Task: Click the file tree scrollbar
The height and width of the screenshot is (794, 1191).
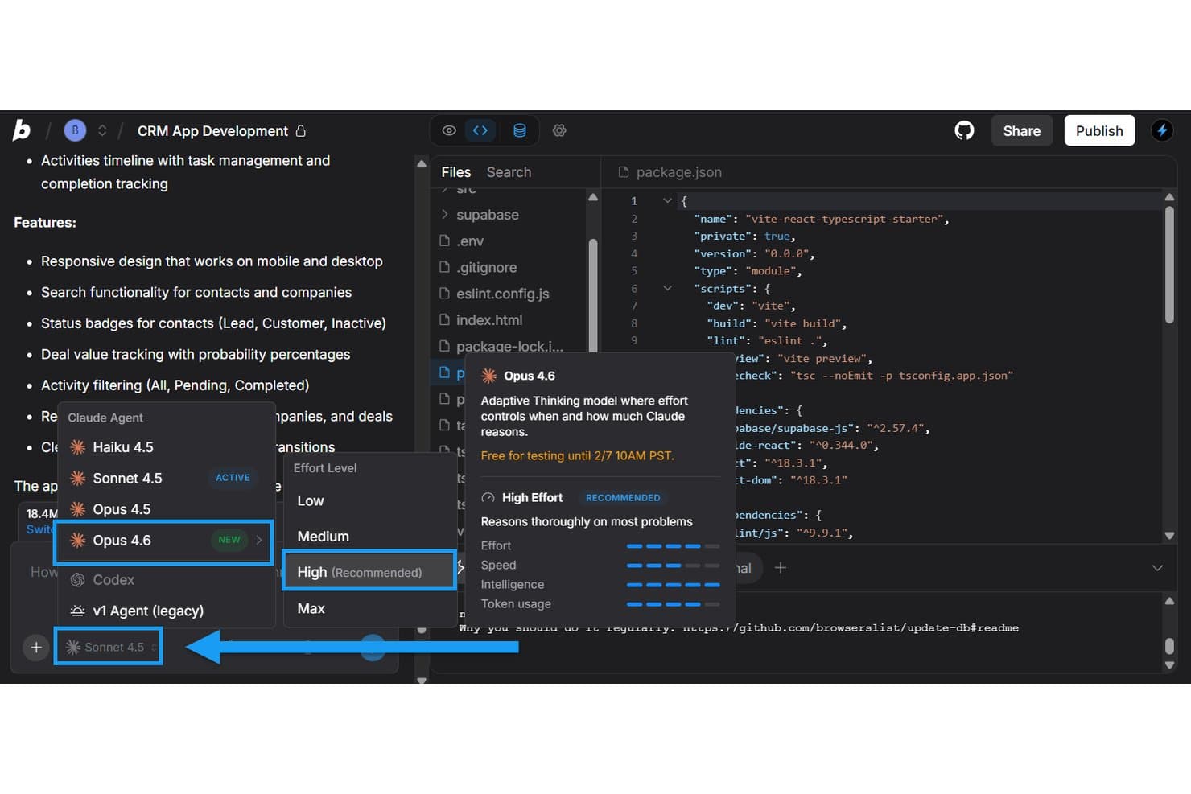Action: 593,294
